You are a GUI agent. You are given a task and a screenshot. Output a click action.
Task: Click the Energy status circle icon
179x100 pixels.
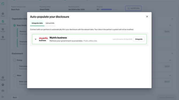point(14,60)
